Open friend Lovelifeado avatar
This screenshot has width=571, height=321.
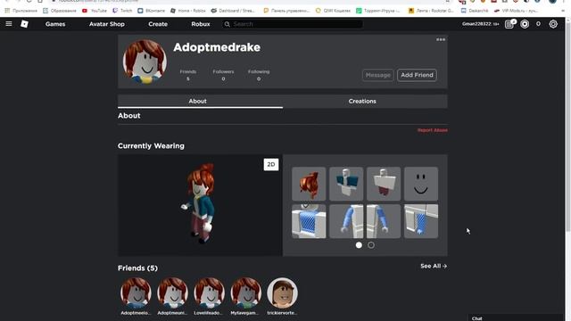pos(209,292)
